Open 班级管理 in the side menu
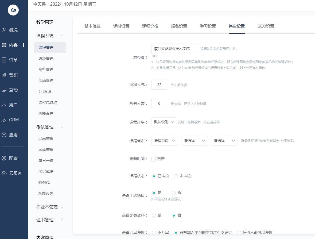 46,59
